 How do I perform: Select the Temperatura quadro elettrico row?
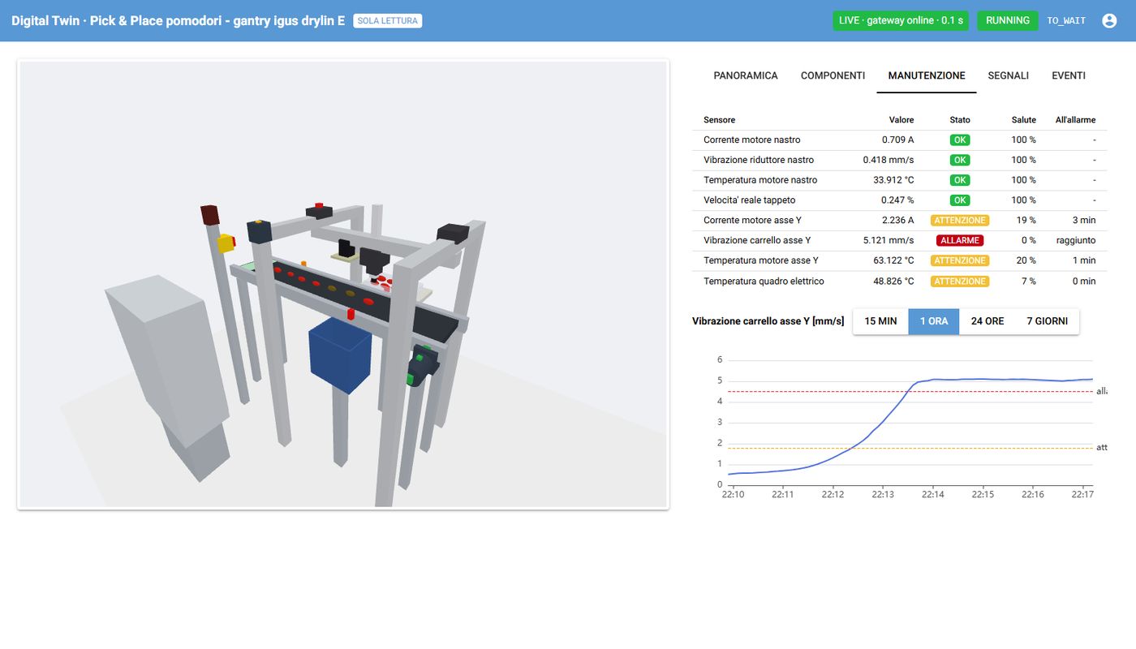(899, 282)
